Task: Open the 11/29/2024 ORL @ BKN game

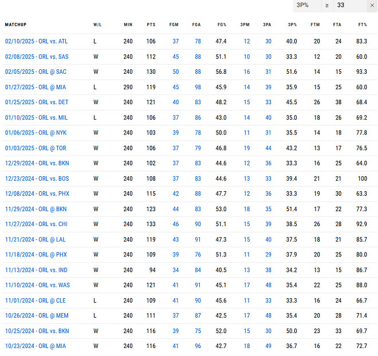Action: (x=36, y=209)
